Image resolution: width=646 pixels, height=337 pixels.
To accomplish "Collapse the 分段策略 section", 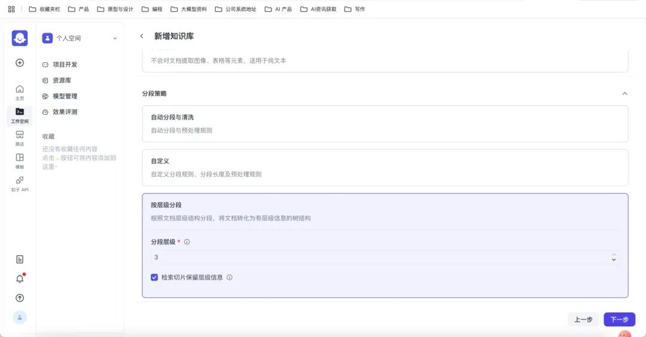I will click(624, 94).
